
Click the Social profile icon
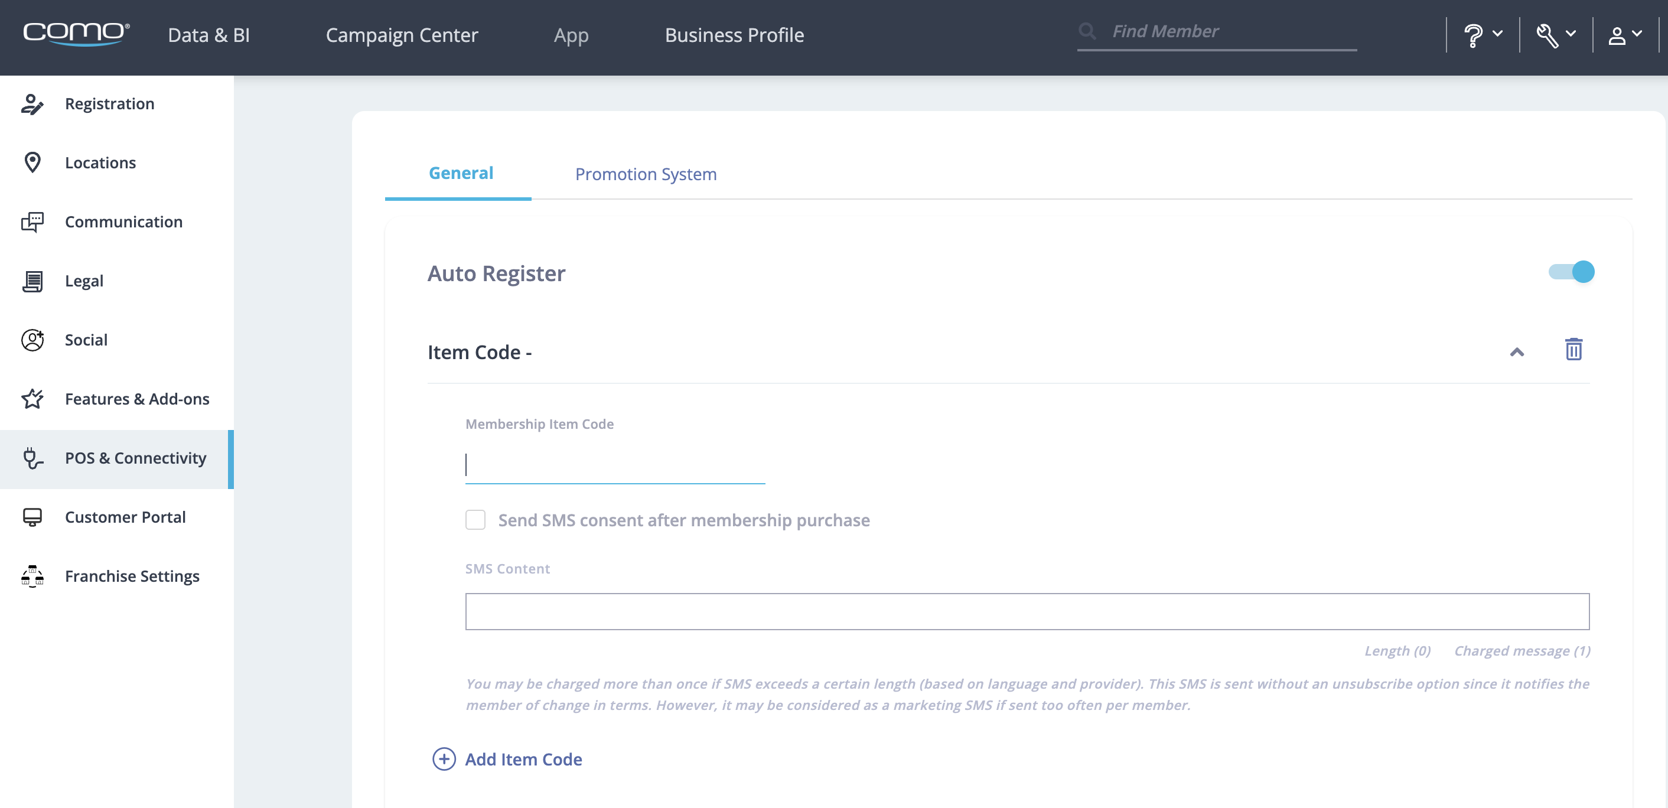coord(32,340)
